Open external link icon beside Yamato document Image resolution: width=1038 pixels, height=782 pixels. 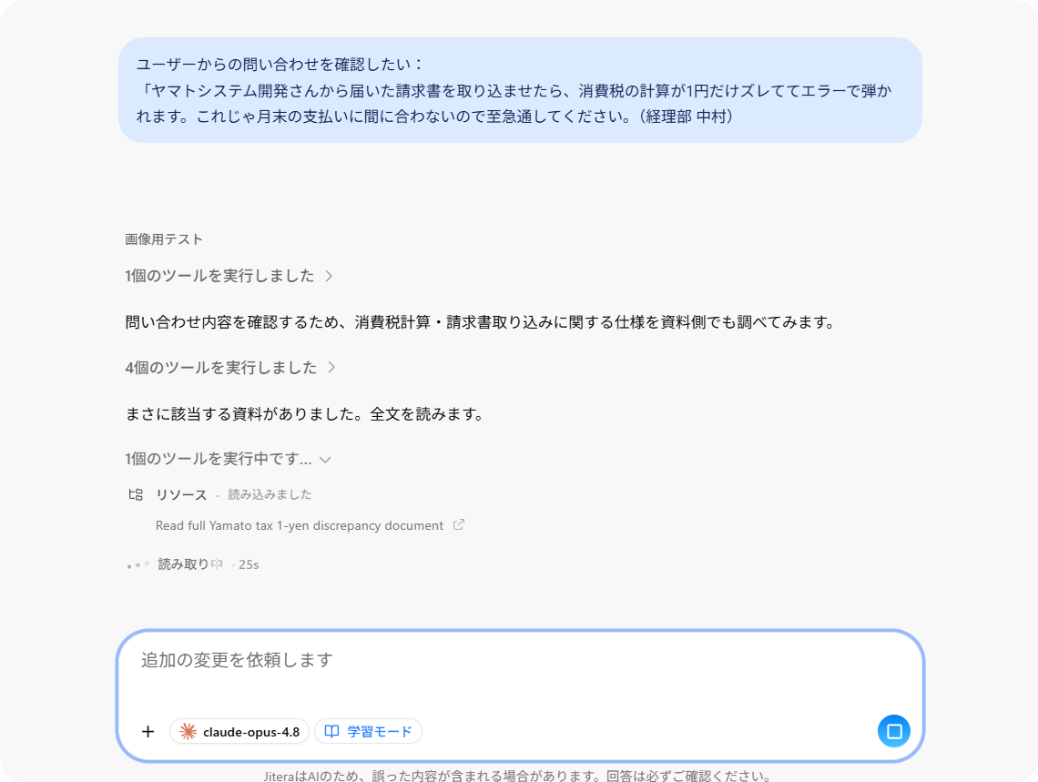point(459,524)
